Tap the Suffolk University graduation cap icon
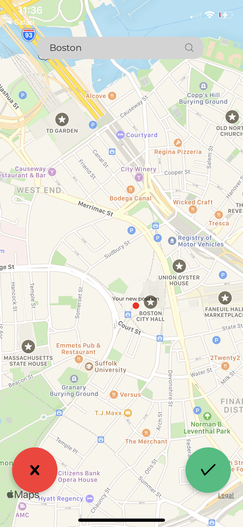The image size is (243, 527). (89, 366)
